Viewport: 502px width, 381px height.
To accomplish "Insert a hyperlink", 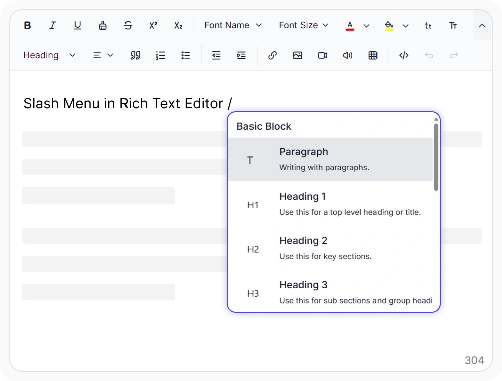I will (272, 55).
